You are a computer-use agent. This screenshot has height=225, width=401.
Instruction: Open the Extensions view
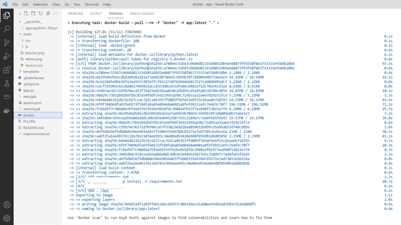pos(6,70)
